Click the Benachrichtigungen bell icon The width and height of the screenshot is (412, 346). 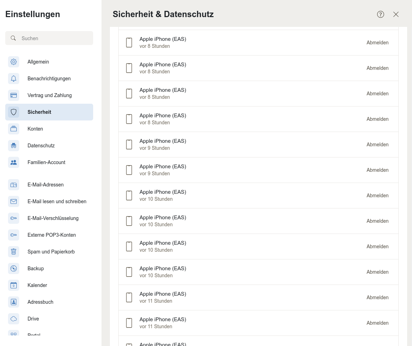(x=14, y=79)
